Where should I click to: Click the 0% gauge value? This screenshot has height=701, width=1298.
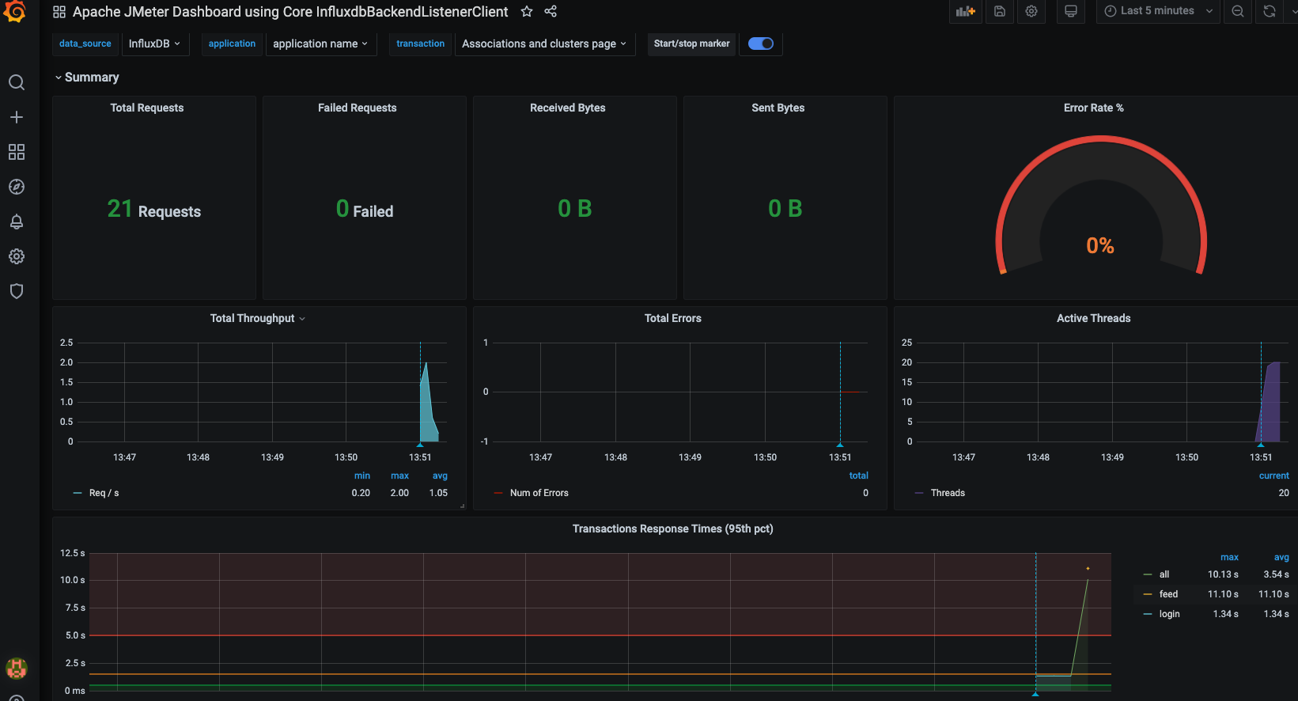click(x=1100, y=246)
